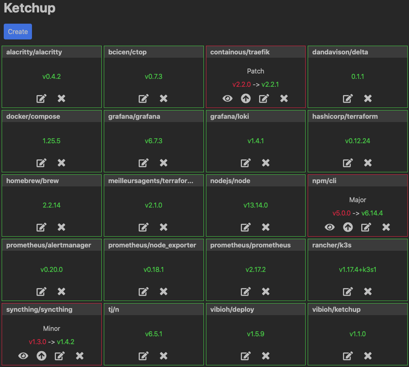Remove the prometheus/node_exporter entry
The width and height of the screenshot is (409, 367).
click(164, 291)
